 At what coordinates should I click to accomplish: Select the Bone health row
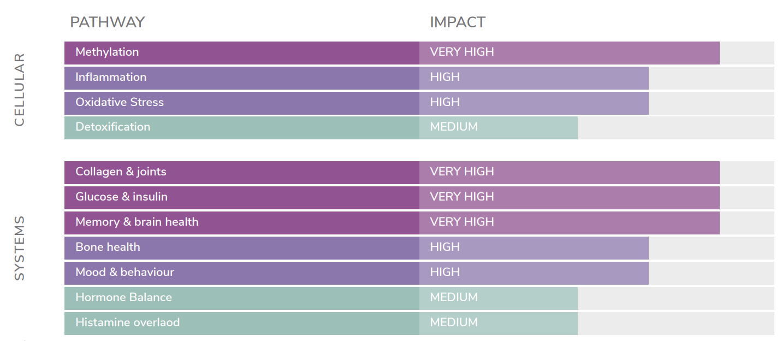pyautogui.click(x=419, y=248)
